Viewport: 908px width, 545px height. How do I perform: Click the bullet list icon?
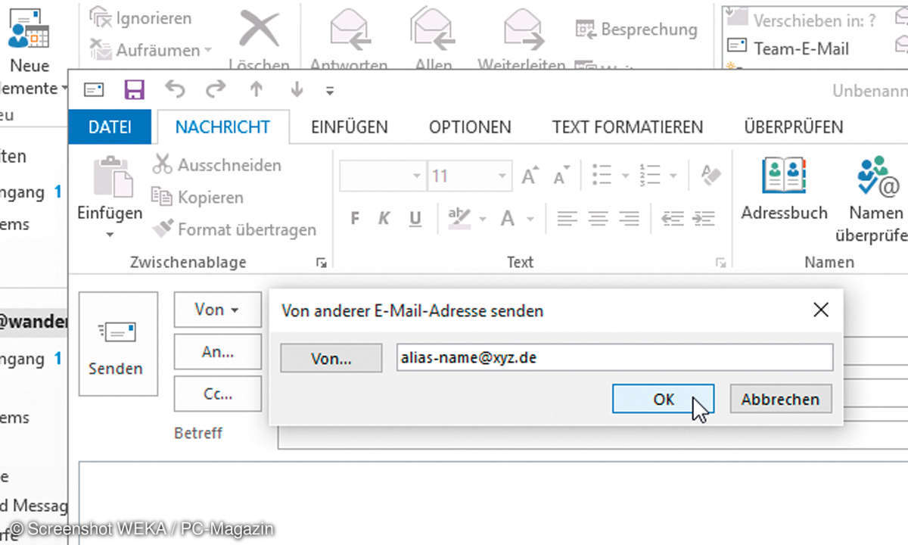[602, 175]
